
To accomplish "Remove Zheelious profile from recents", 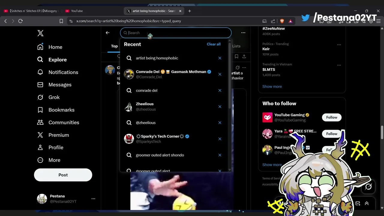I will [x=220, y=107].
